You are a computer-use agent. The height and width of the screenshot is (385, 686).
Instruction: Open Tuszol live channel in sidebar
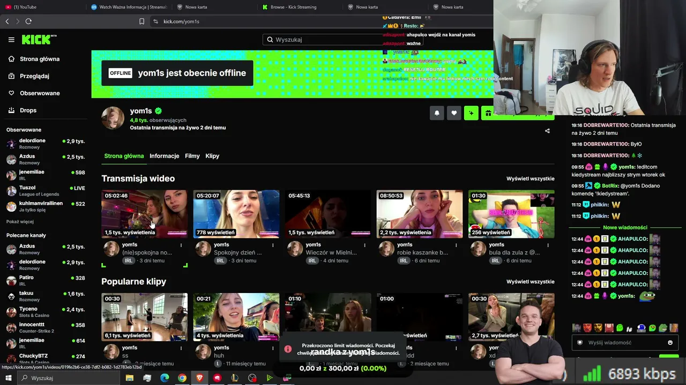tap(46, 190)
